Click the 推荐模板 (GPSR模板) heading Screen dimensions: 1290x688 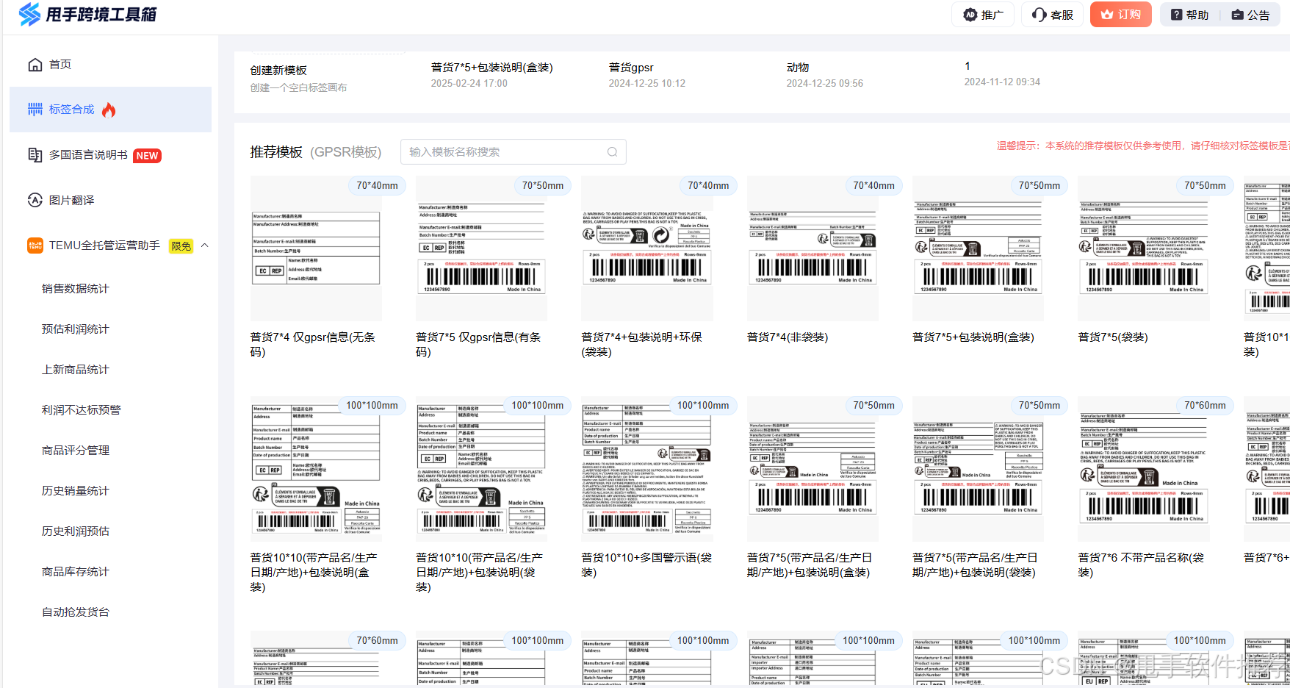tap(316, 152)
